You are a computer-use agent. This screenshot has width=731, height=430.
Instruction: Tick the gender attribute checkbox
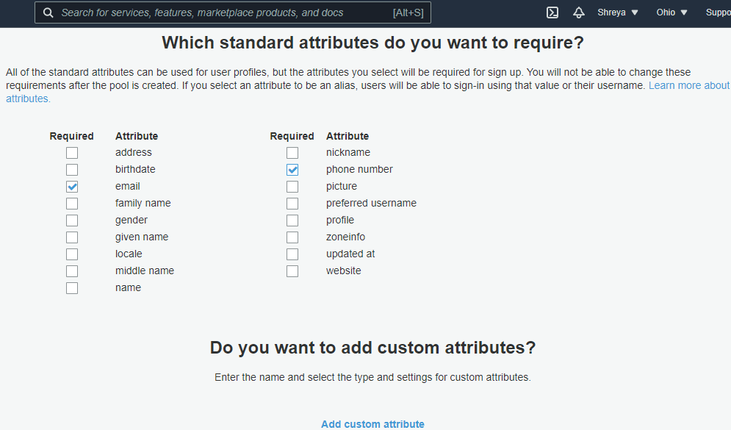72,221
